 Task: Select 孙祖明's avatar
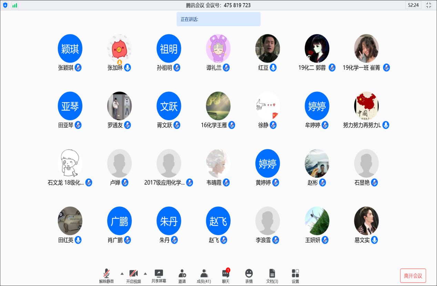click(169, 49)
